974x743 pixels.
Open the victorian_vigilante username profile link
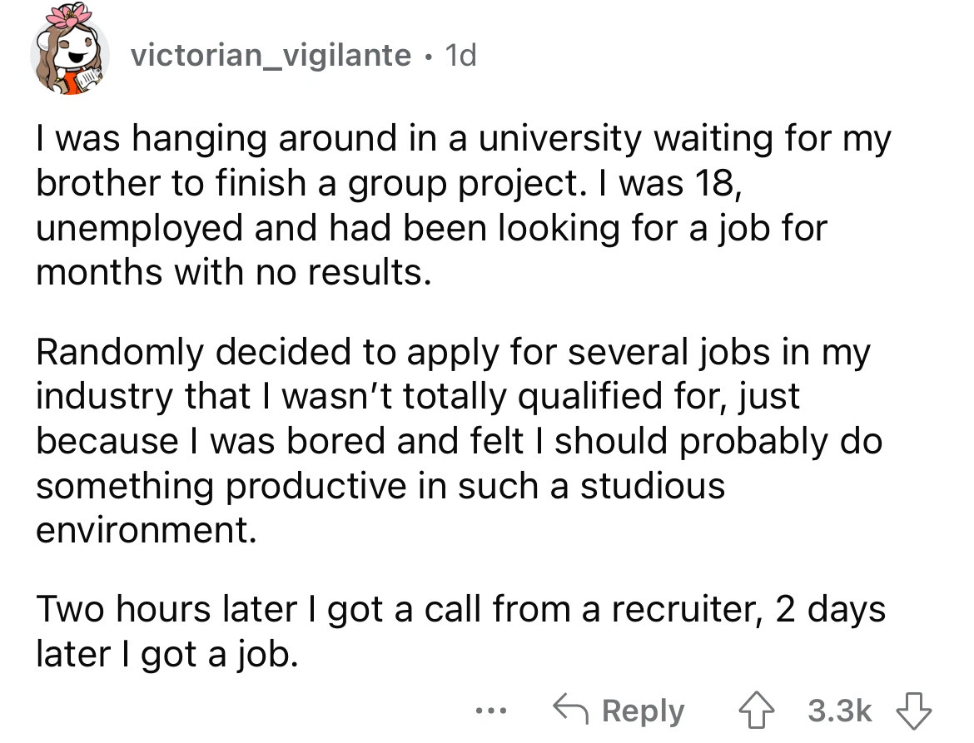(x=271, y=56)
